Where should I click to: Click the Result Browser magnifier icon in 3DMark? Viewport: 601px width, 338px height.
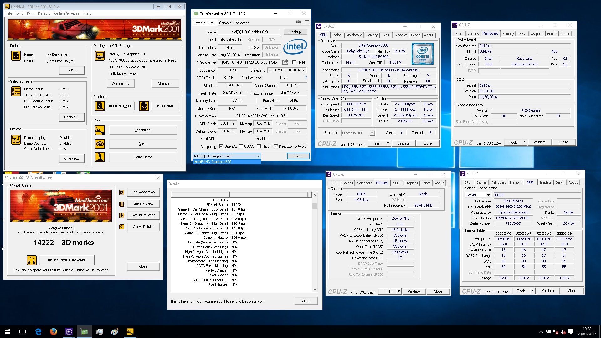[x=100, y=106]
